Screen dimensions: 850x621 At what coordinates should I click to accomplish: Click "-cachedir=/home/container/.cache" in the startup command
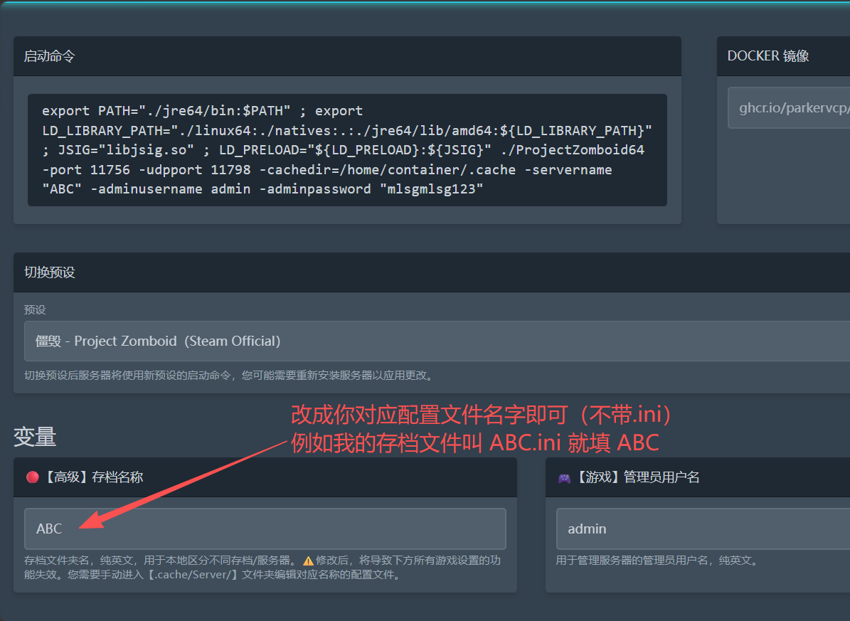click(x=388, y=170)
